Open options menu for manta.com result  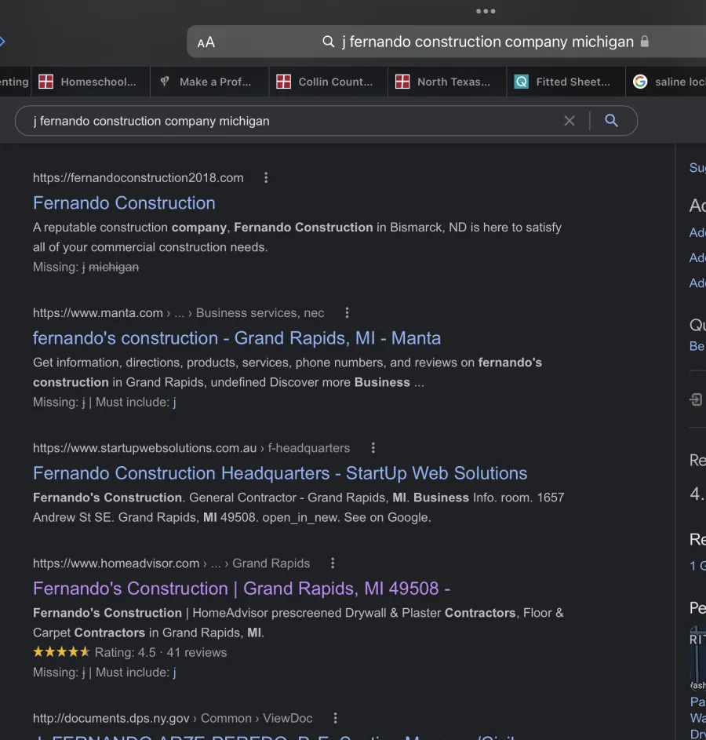coord(347,312)
